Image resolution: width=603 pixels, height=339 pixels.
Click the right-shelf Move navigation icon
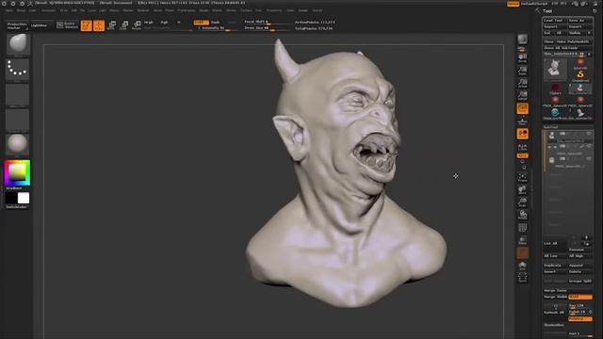(522, 190)
